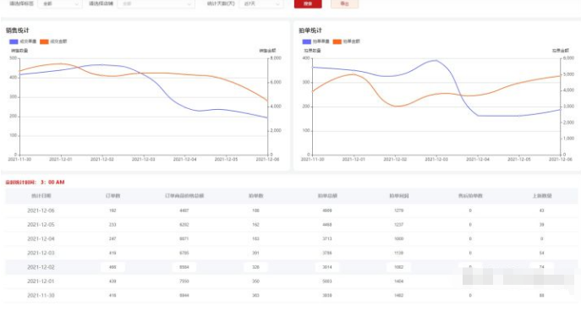The height and width of the screenshot is (333, 581).
Task: Select the 2021-11-30 table row
Action: point(291,295)
